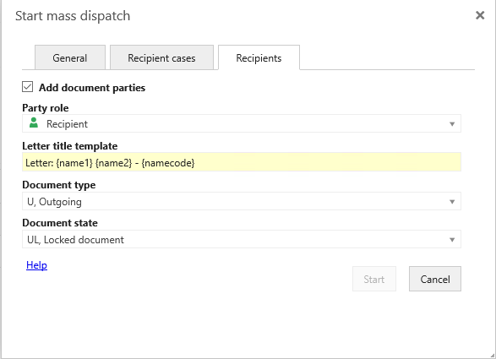Viewport: 496px width, 359px height.
Task: Click the green person icon in Party role
Action: pos(34,122)
